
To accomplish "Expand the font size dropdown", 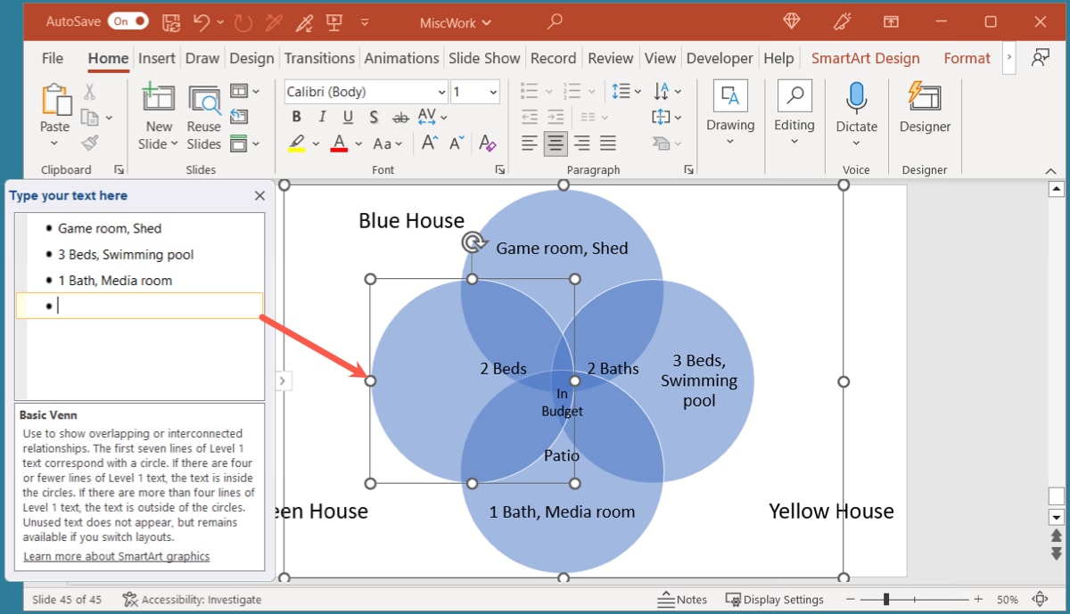I will click(491, 91).
